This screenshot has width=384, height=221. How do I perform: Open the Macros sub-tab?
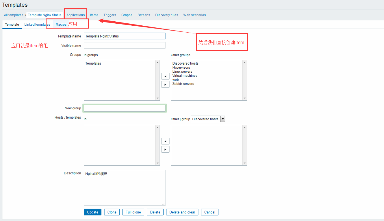[x=61, y=25]
